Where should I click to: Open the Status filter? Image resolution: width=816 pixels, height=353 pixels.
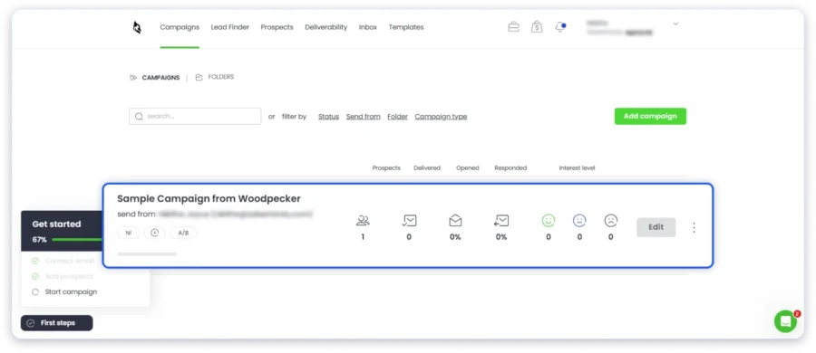[x=328, y=117]
